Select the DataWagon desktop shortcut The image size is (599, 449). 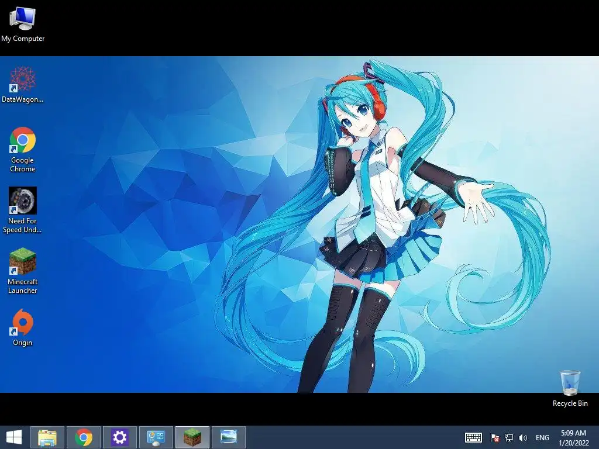pyautogui.click(x=23, y=85)
